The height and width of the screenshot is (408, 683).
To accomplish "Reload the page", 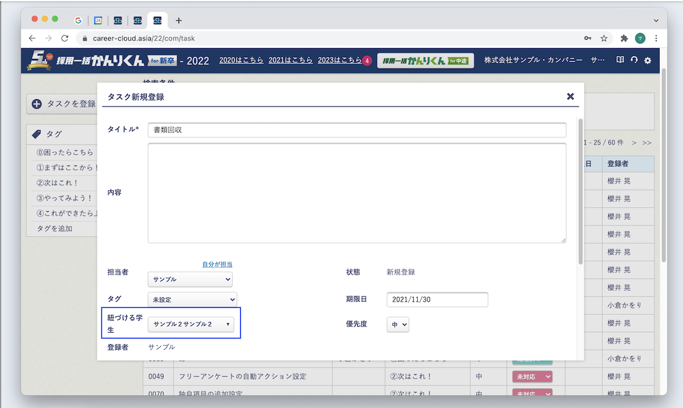I will coord(65,38).
